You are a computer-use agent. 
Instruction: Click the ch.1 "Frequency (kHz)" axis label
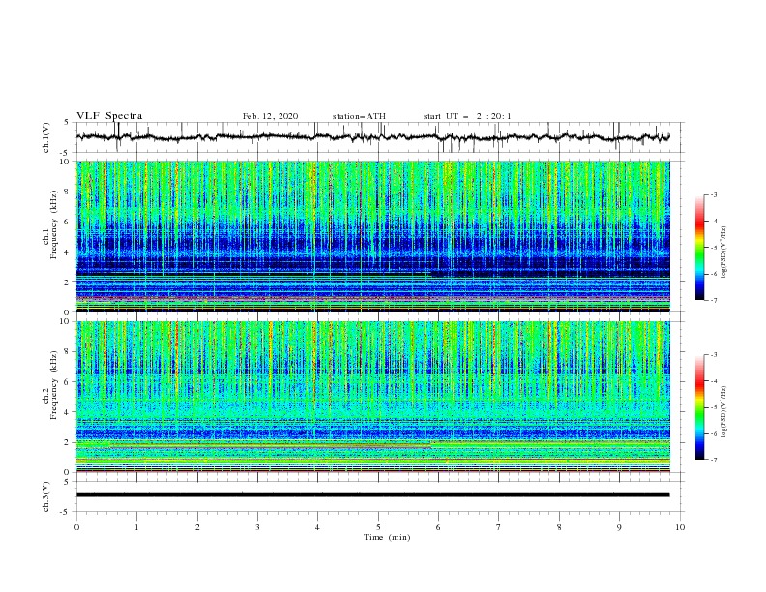54,224
